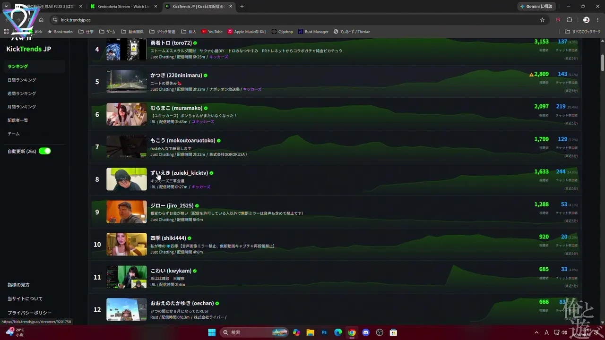Open the Apple Music bookmark
Image resolution: width=605 pixels, height=340 pixels.
(247, 32)
